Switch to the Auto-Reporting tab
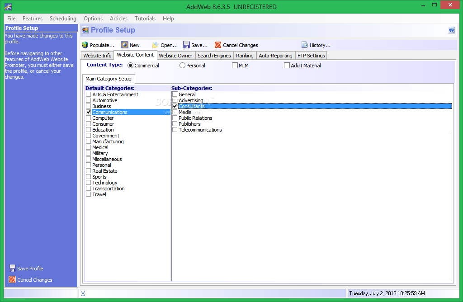 click(275, 56)
